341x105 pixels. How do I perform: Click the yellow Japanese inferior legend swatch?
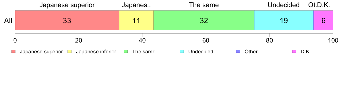(69, 52)
